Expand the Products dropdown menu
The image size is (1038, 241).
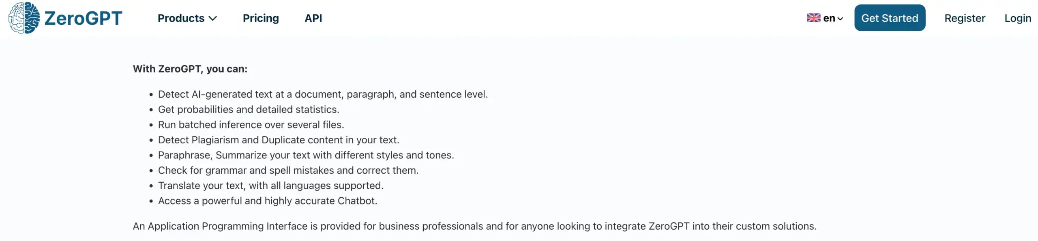coord(187,18)
